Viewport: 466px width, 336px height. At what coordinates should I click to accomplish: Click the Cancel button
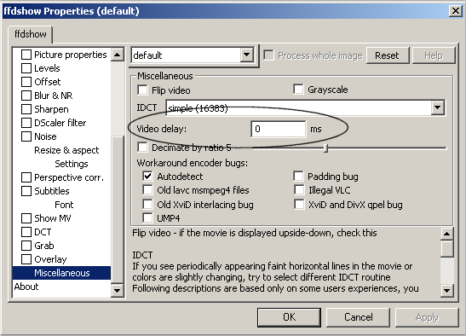click(x=358, y=317)
